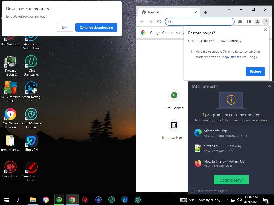Open taskbar search magnifier

tap(19, 200)
